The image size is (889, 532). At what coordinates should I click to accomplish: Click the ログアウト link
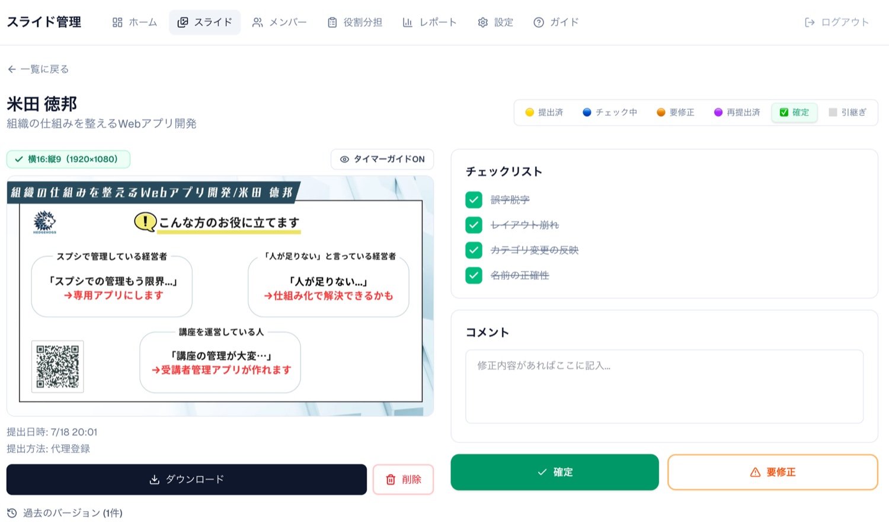tap(837, 23)
